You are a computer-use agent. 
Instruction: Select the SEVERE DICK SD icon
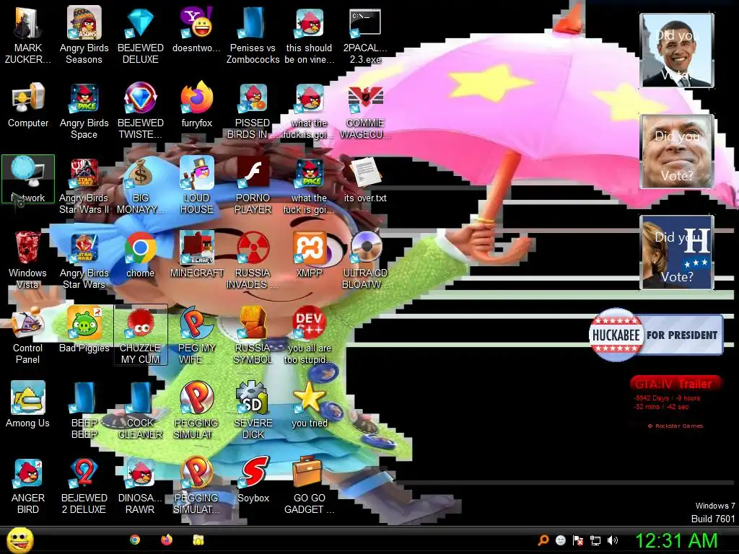(253, 410)
